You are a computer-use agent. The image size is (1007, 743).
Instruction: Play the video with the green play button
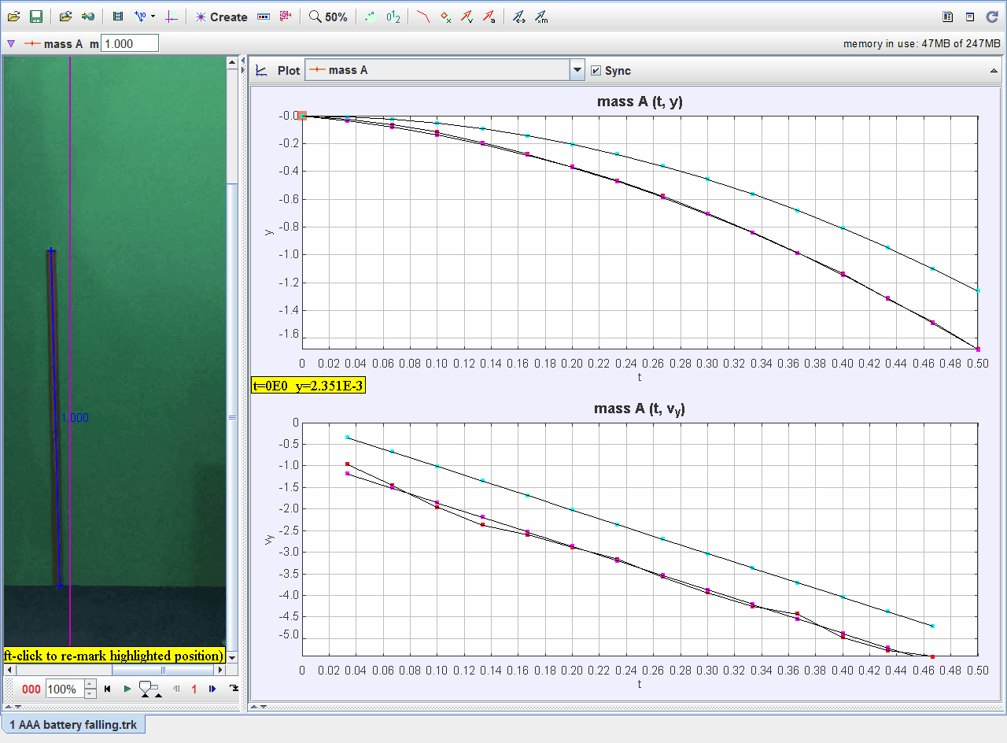127,689
